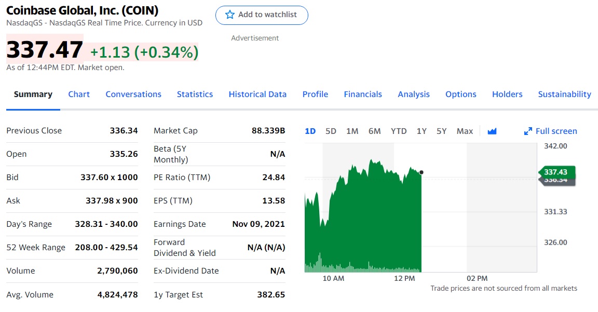This screenshot has width=598, height=312.
Task: Open the chart type area icon
Action: tap(492, 131)
